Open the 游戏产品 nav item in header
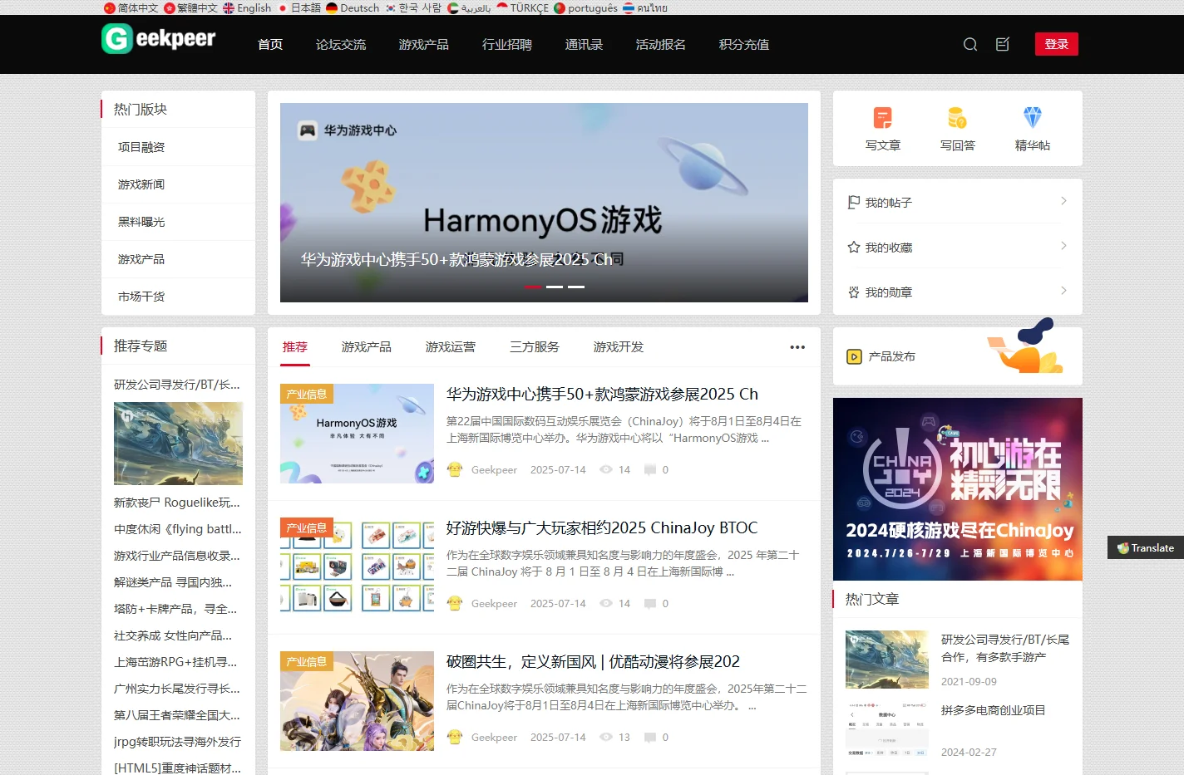This screenshot has height=775, width=1184. [x=424, y=44]
